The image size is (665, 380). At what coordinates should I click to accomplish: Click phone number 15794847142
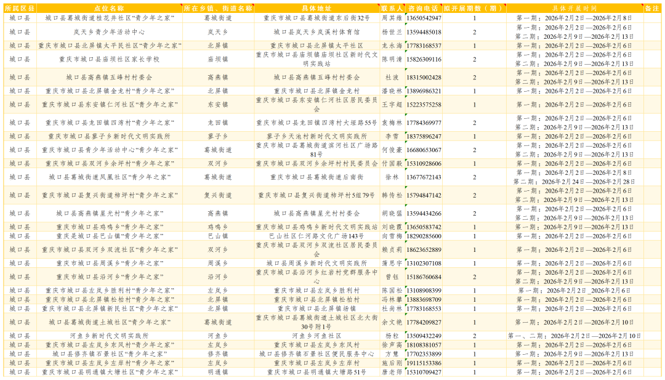424,195
